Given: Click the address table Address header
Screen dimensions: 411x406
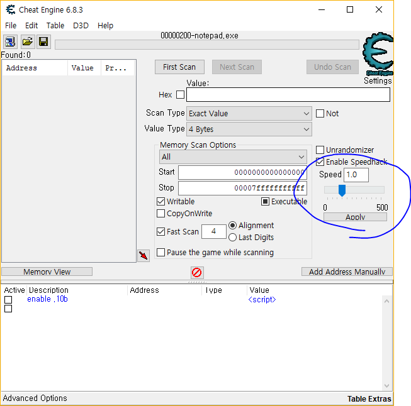Looking at the screenshot, I should click(165, 290).
